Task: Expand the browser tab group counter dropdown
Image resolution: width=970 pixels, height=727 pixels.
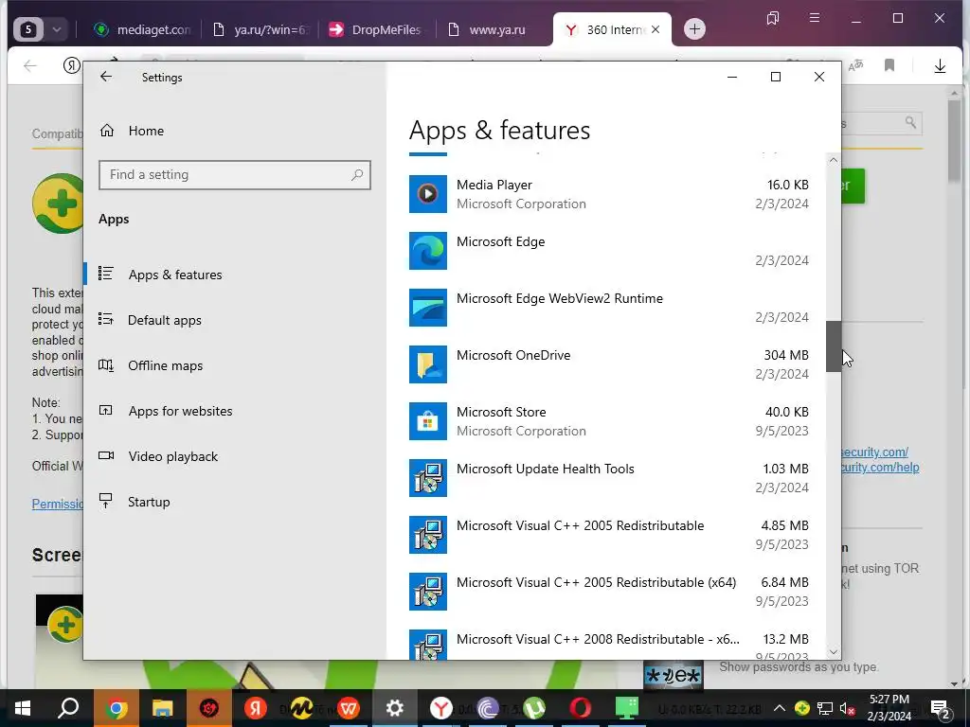Action: (x=56, y=29)
